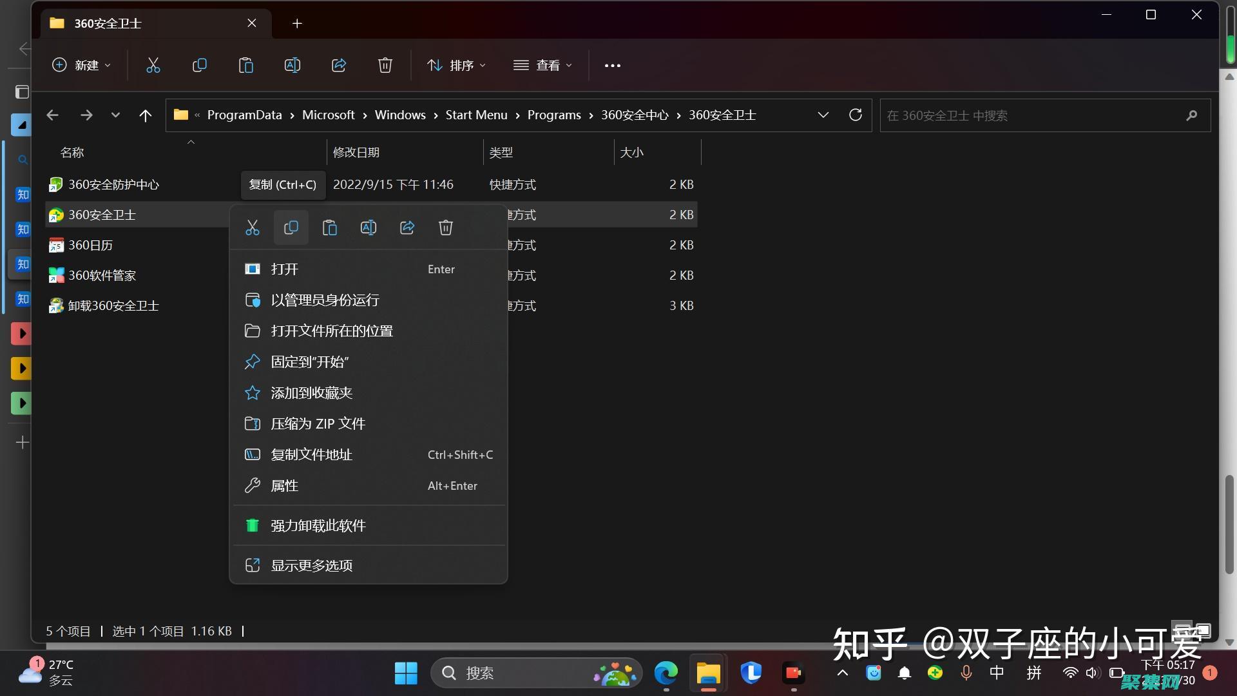
Task: Cut the file using the toolbar scissors icon
Action: [153, 65]
